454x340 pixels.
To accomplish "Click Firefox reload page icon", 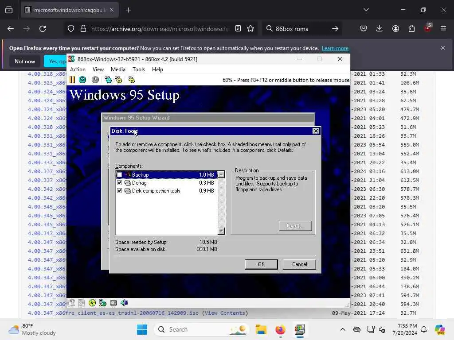I will pyautogui.click(x=43, y=29).
